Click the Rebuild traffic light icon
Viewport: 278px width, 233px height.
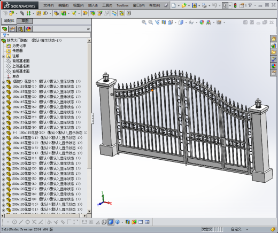click(235, 5)
